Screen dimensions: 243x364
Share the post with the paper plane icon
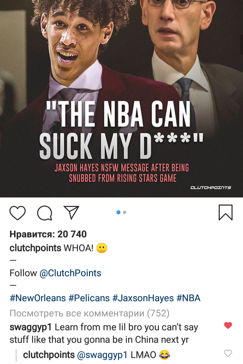pyautogui.click(x=72, y=212)
